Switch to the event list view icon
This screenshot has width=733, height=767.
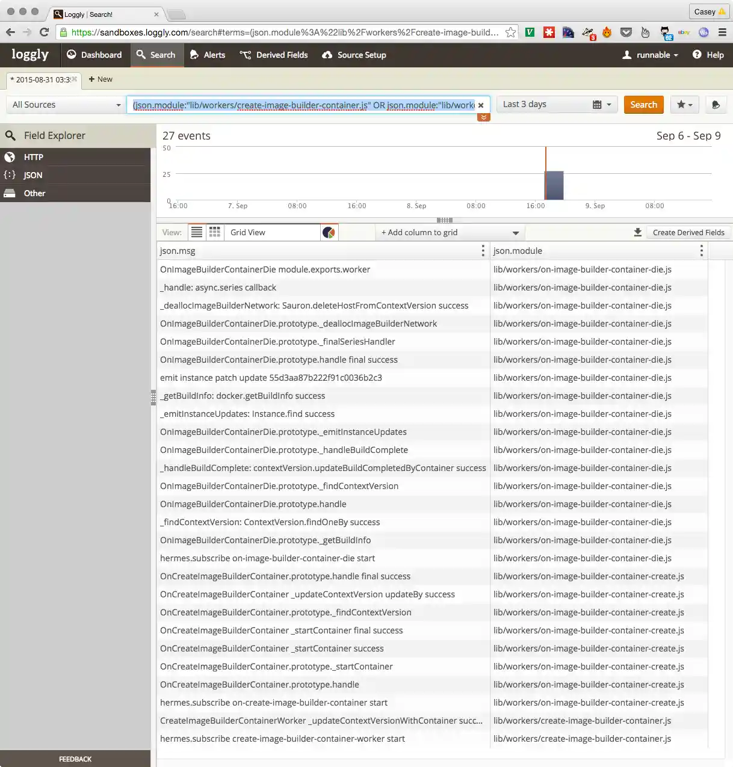pos(197,232)
